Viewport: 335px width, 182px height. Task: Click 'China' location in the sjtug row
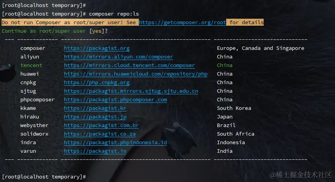click(x=225, y=91)
